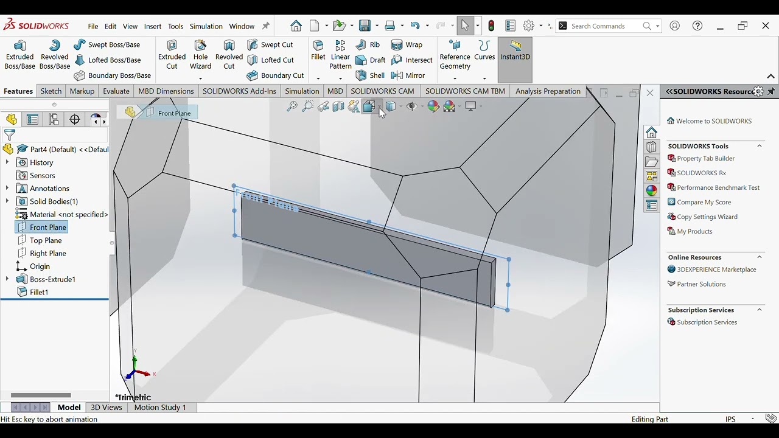Expand the Solid Bodies(1) node
The image size is (779, 438).
point(7,201)
